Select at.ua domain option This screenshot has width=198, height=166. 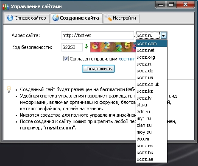[151, 105]
